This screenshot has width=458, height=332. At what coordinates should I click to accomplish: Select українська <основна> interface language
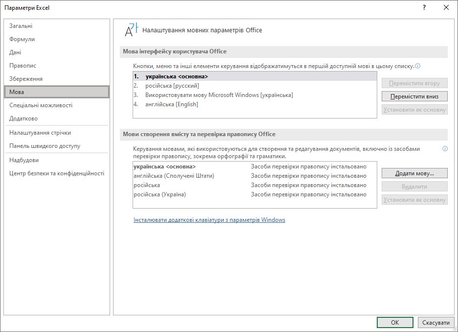(255, 76)
